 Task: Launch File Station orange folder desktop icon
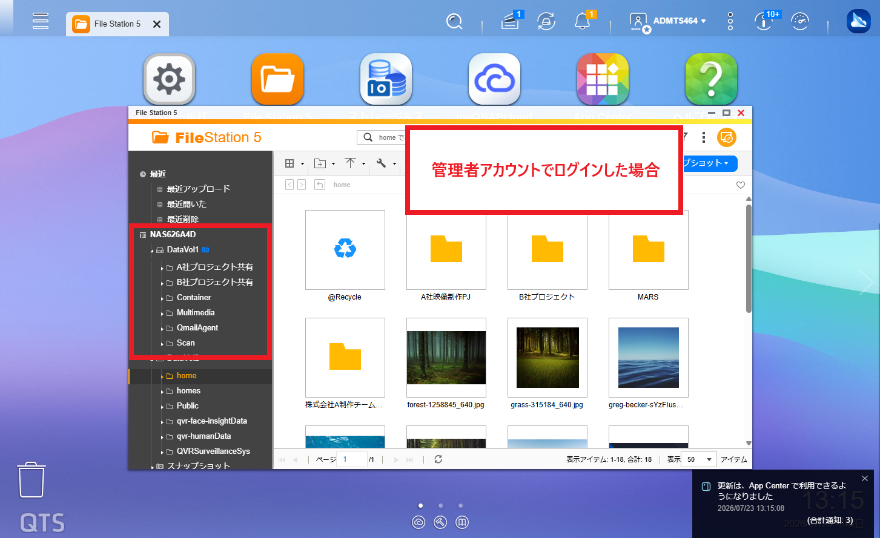pyautogui.click(x=277, y=79)
